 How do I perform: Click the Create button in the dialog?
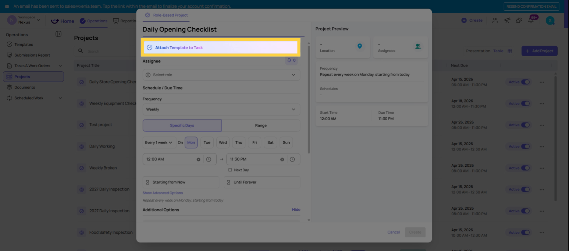415,232
